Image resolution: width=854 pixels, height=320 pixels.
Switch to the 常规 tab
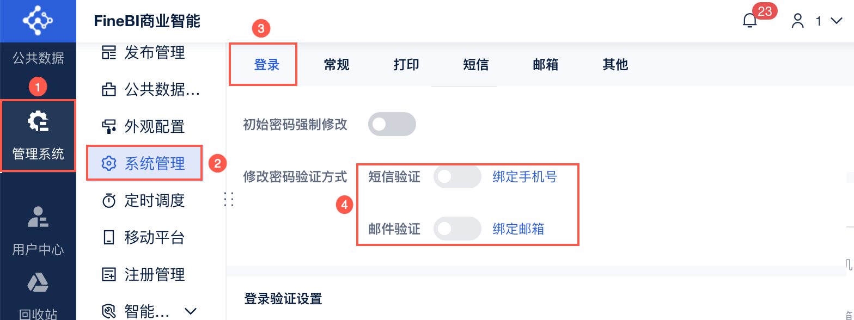click(x=337, y=65)
